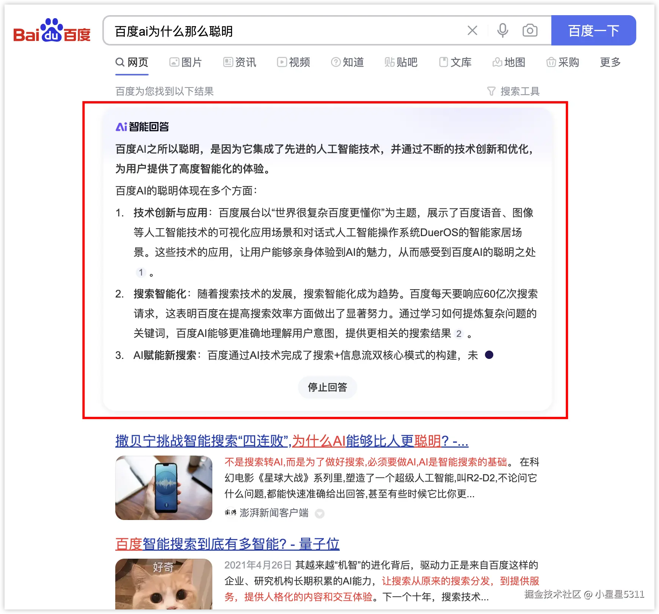
Task: Click the cat thumbnail of second result
Action: point(164,584)
